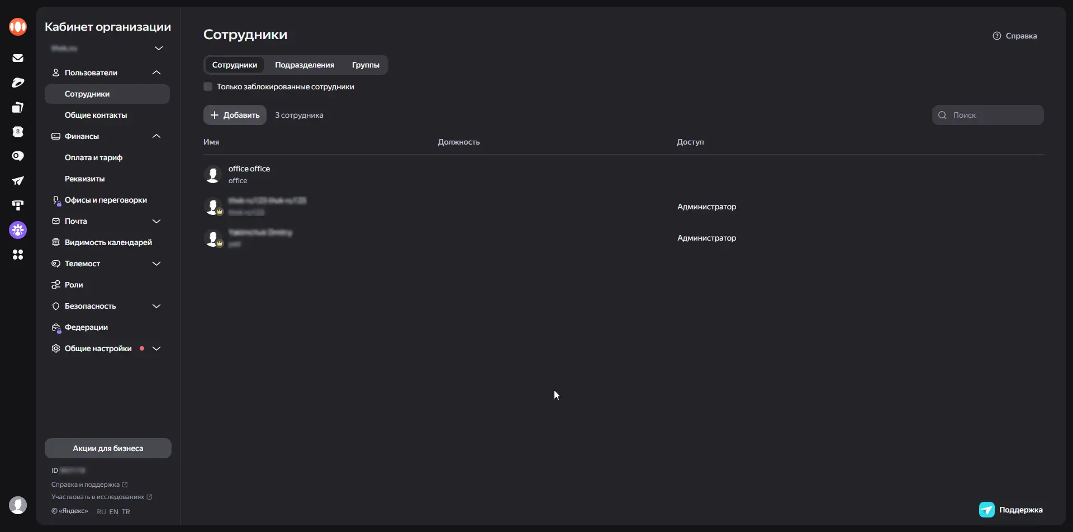Expand the Общие настройки section
Screen dimensions: 1073x532
(156, 348)
